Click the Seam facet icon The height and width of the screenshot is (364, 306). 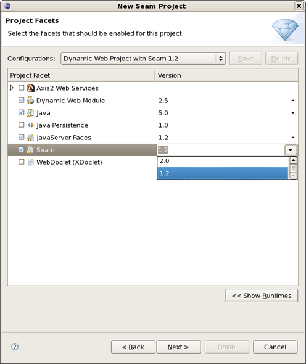(30, 150)
